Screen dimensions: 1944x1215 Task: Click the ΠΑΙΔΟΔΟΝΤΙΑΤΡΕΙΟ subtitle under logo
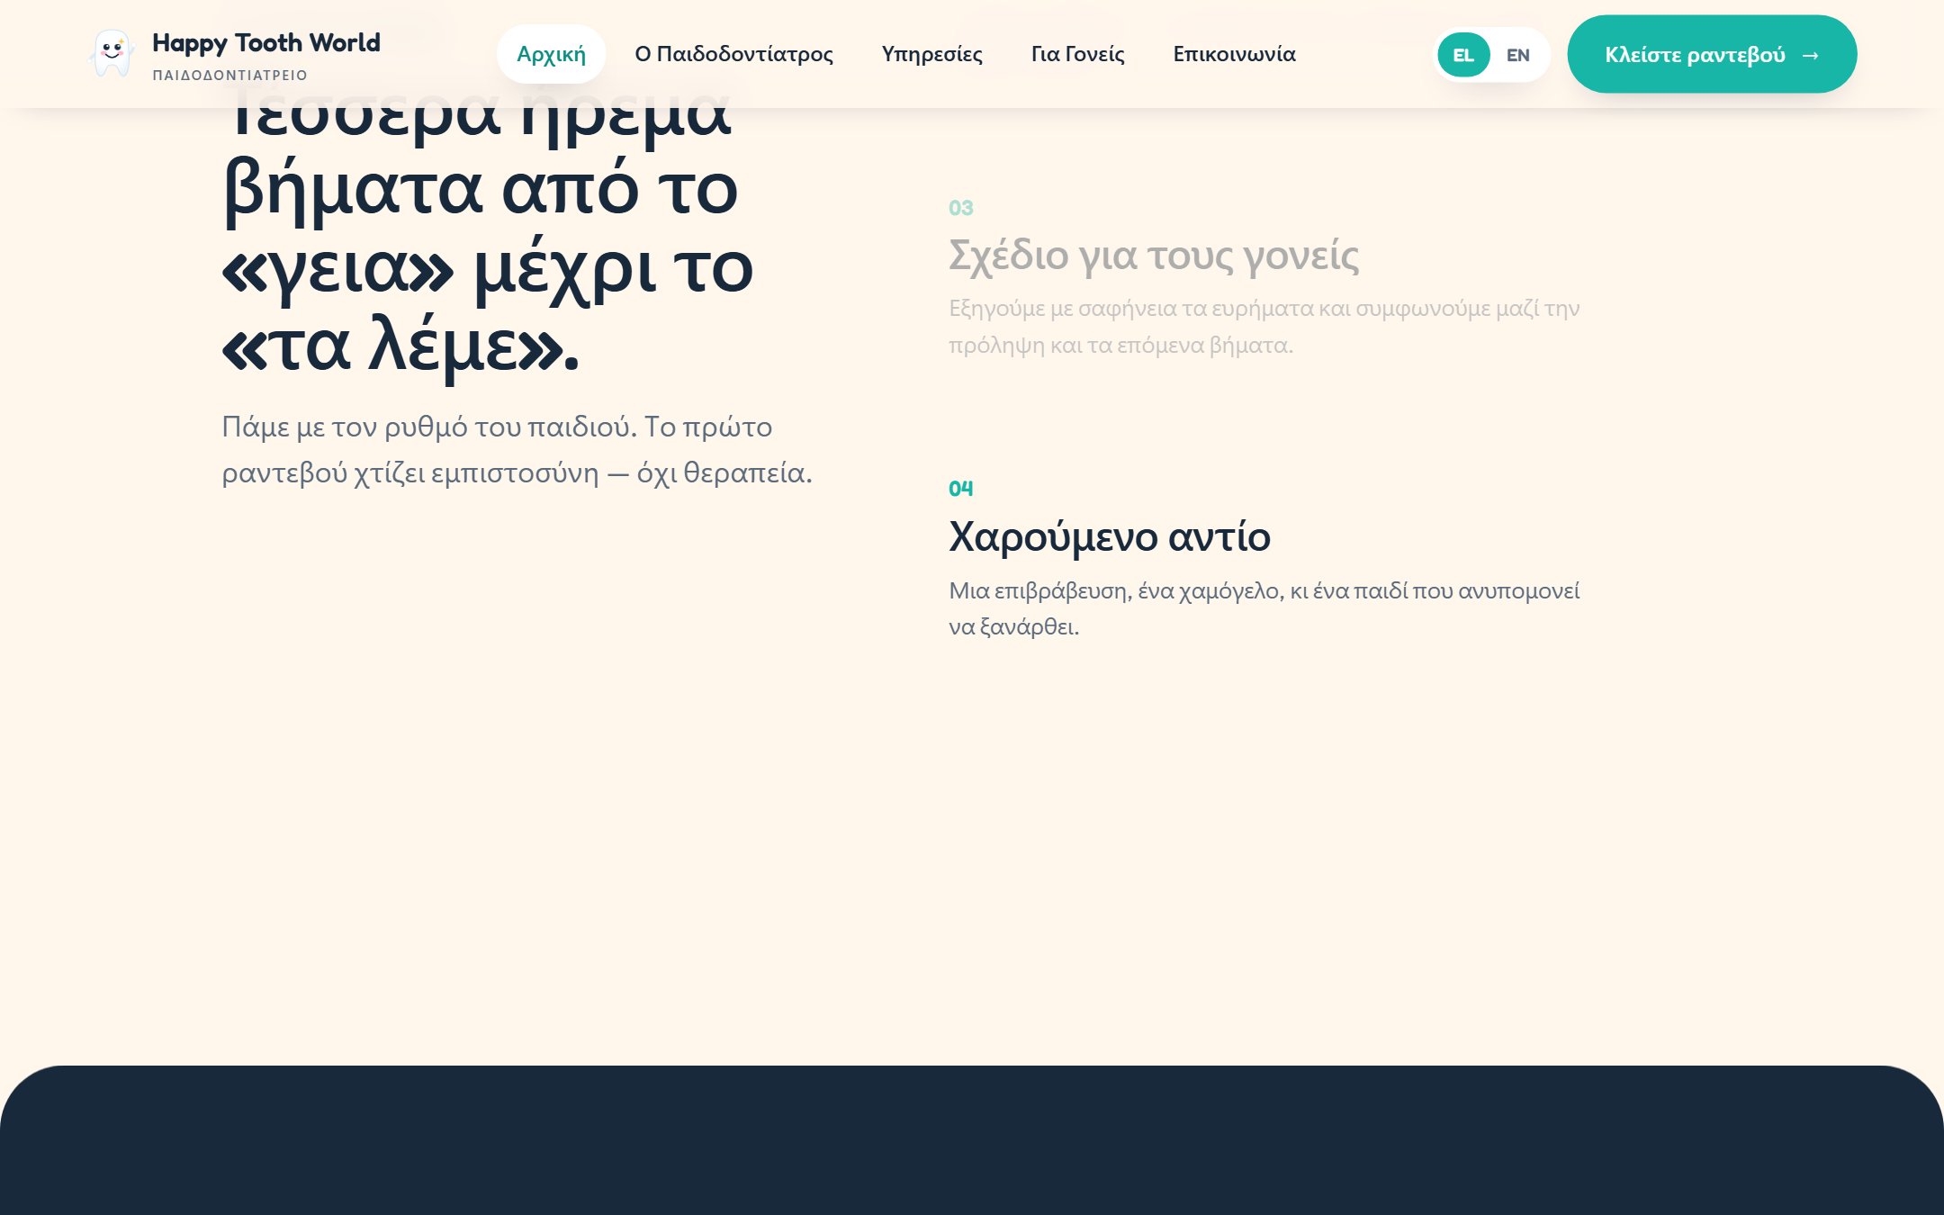(230, 75)
